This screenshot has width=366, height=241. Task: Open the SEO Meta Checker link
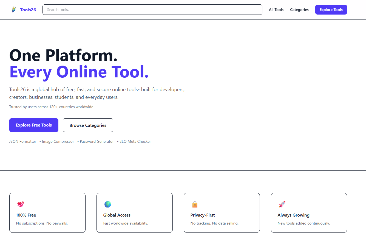tap(135, 142)
